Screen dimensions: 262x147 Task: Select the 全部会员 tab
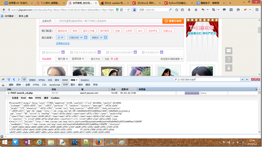(x=47, y=21)
